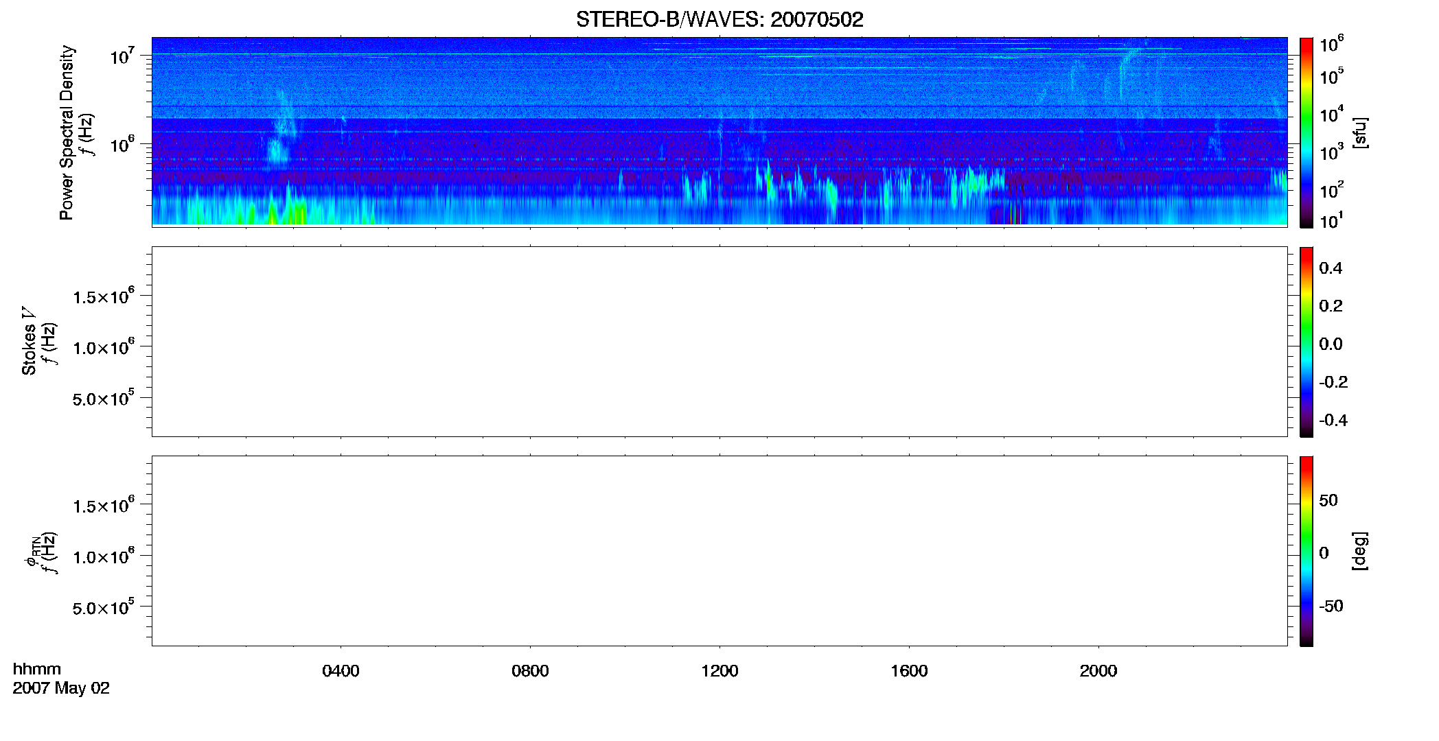Click the -0.2 value on Stokes color bar
The height and width of the screenshot is (741, 1439).
pyautogui.click(x=1333, y=382)
